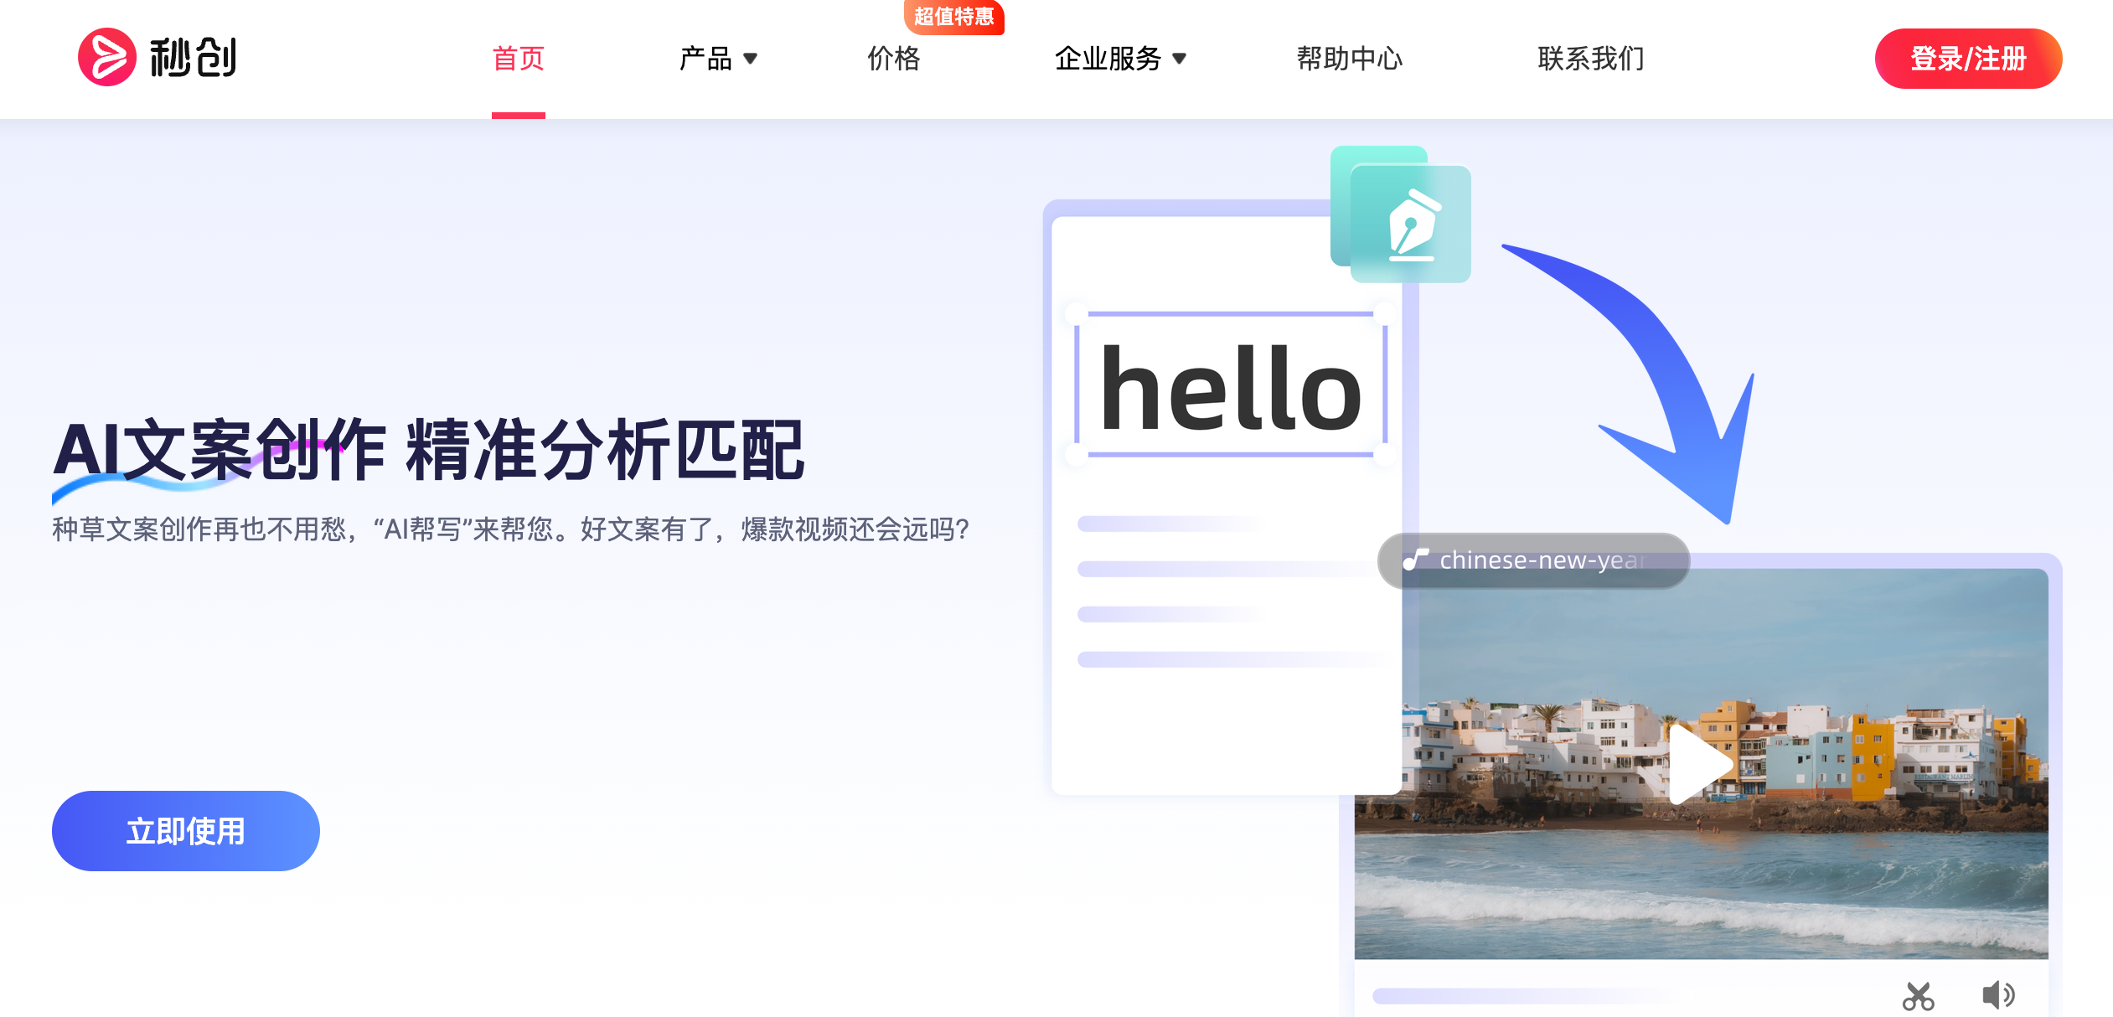This screenshot has width=2113, height=1017.
Task: Click the scissors cut icon
Action: (x=1918, y=995)
